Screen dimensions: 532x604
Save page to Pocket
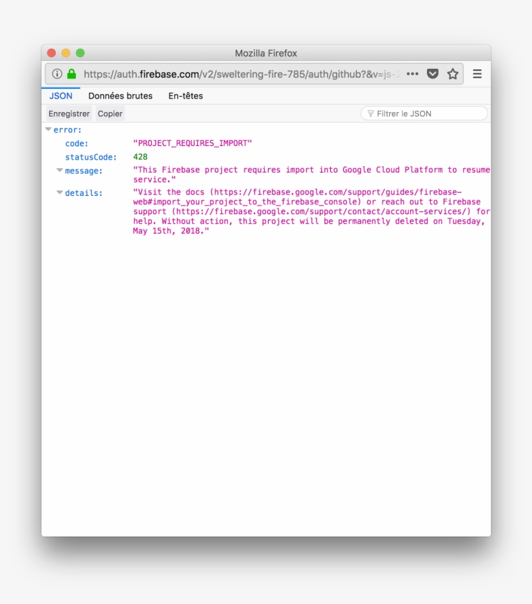point(433,74)
